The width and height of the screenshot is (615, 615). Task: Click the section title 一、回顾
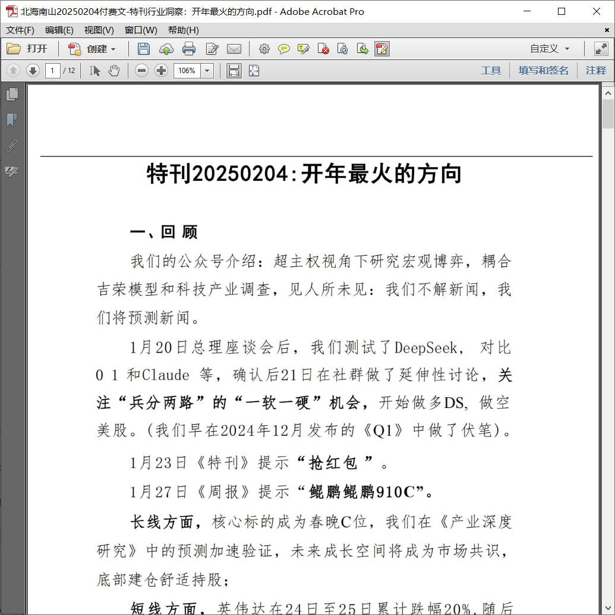tap(164, 232)
